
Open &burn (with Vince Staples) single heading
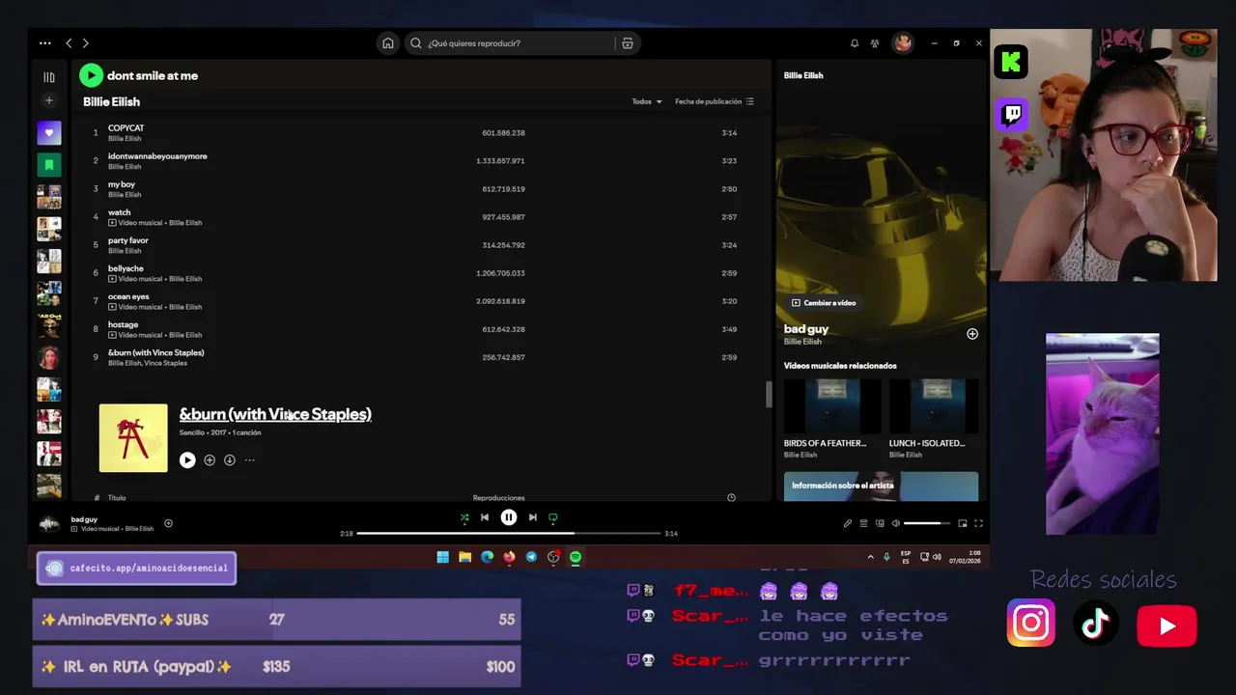pos(275,414)
